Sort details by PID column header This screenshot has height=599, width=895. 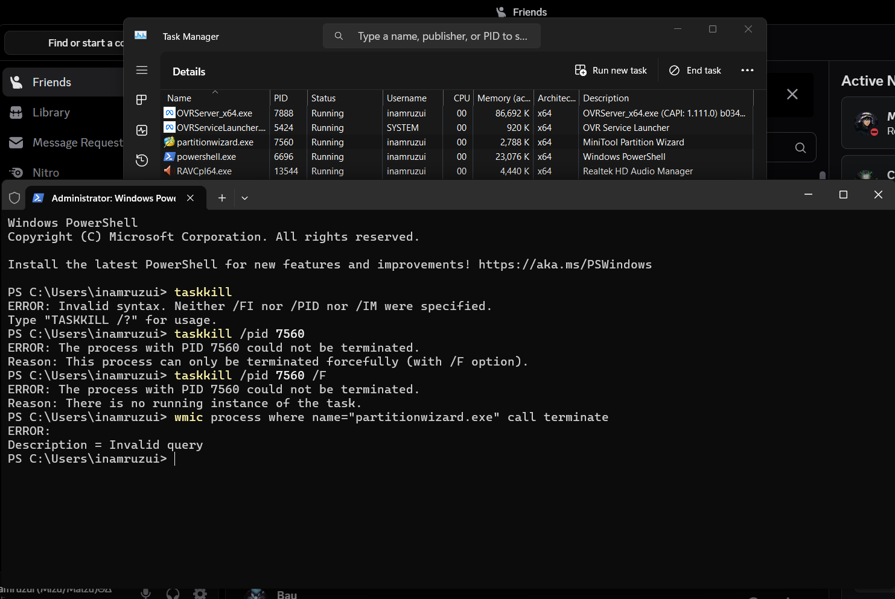(x=288, y=98)
